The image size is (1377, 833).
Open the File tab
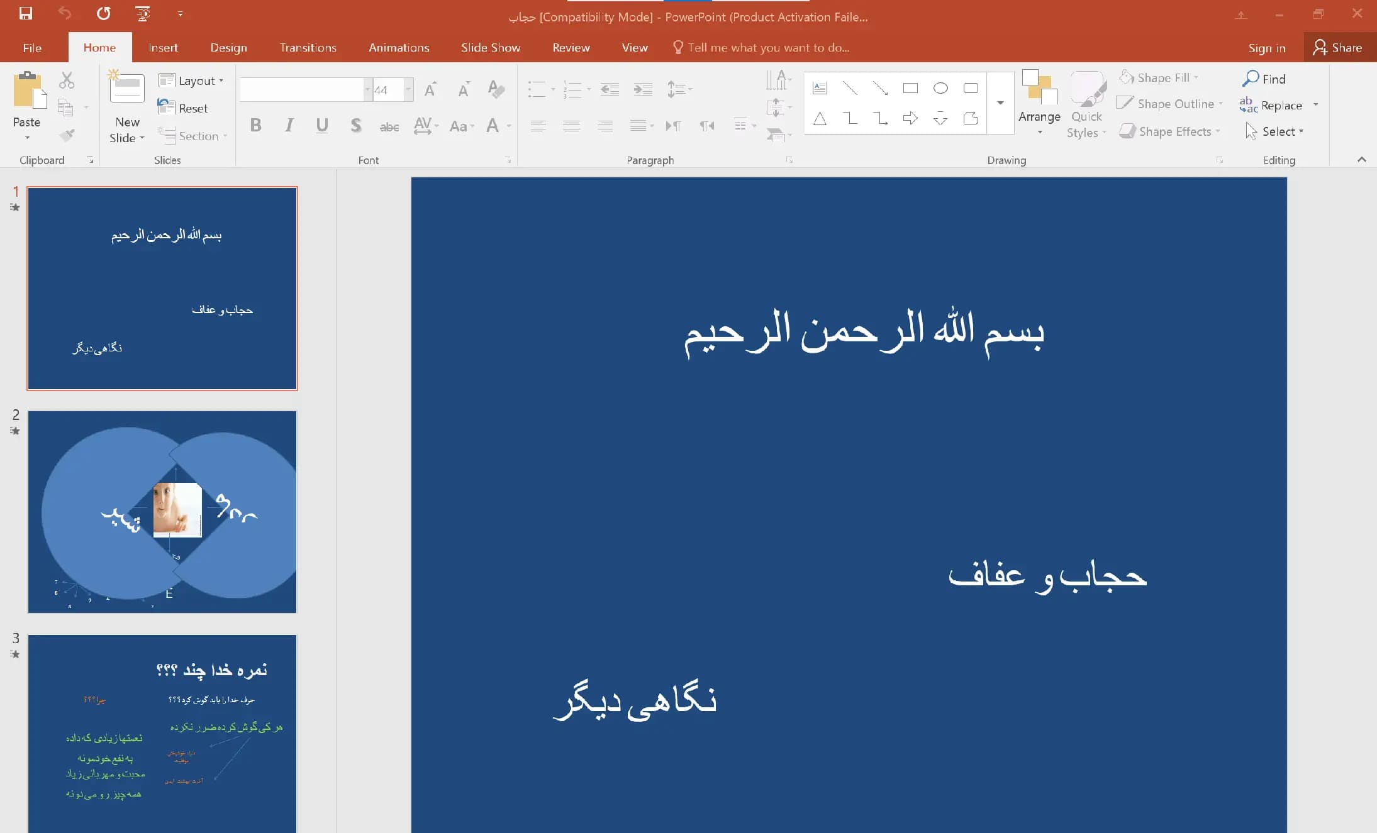tap(32, 48)
